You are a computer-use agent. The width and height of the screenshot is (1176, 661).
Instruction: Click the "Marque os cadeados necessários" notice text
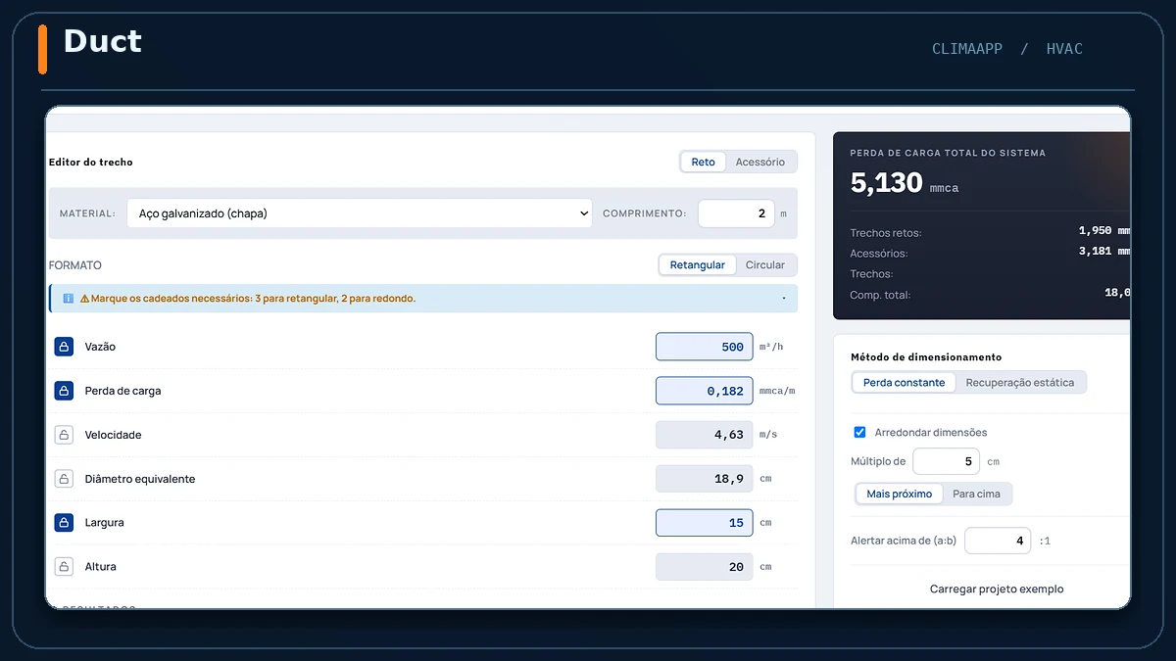253,299
